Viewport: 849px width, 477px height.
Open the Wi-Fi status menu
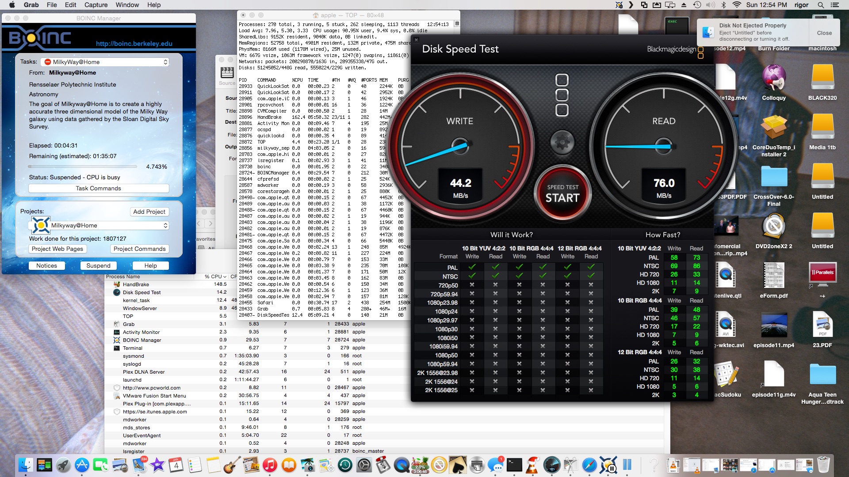[x=737, y=5]
